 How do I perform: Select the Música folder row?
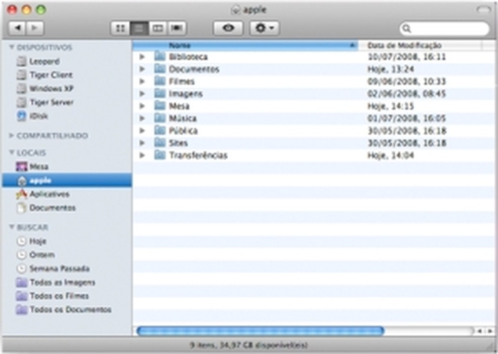tap(314, 118)
